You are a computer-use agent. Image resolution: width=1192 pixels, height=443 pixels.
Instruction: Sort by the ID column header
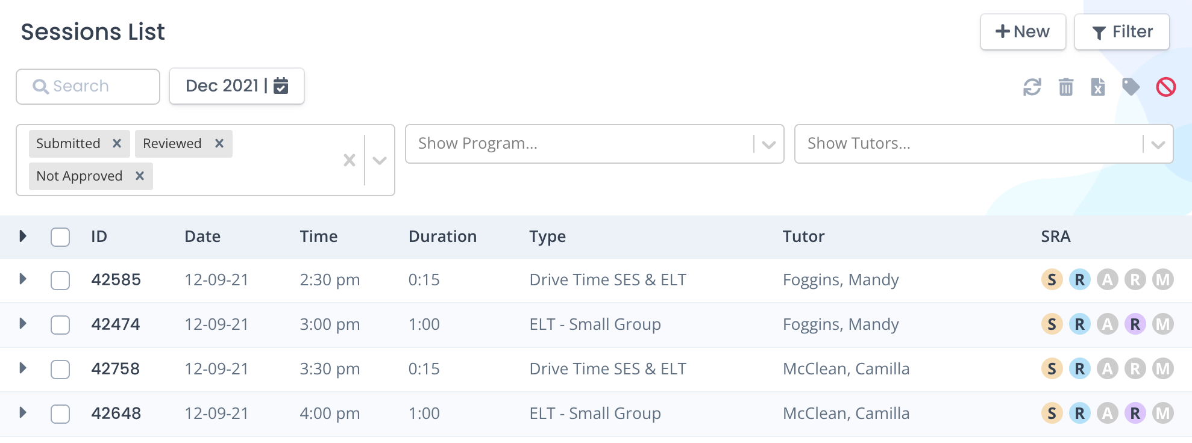(x=99, y=237)
